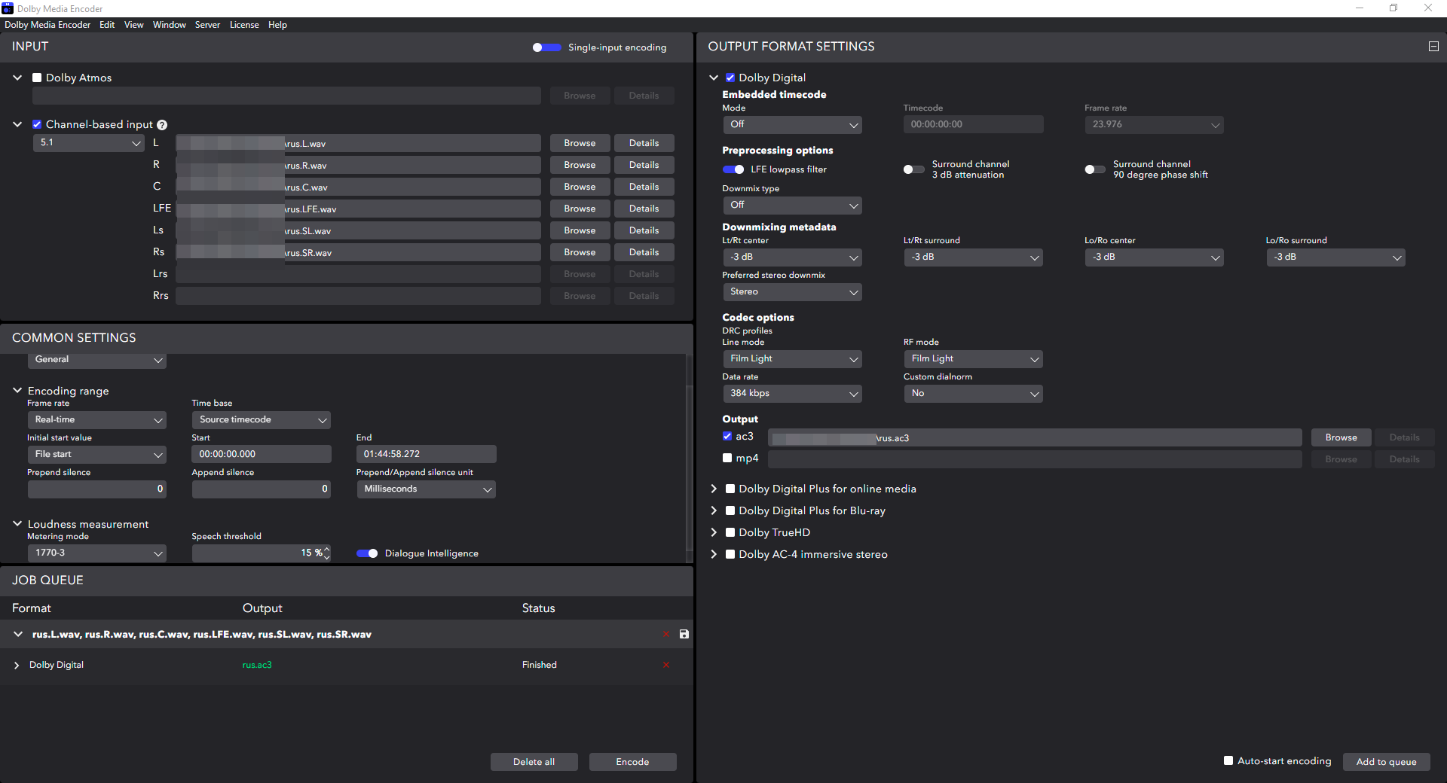This screenshot has height=783, width=1447.
Task: Collapse the Encoding range section
Action: [x=17, y=390]
